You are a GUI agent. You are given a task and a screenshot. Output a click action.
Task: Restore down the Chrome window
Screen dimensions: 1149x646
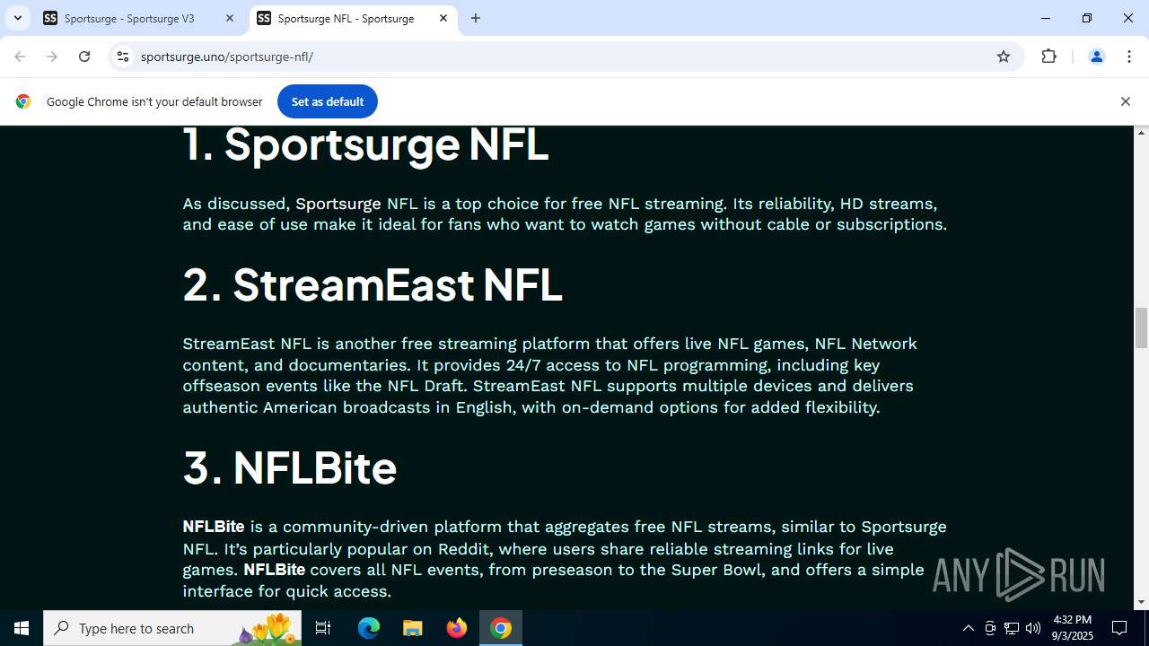click(1087, 18)
